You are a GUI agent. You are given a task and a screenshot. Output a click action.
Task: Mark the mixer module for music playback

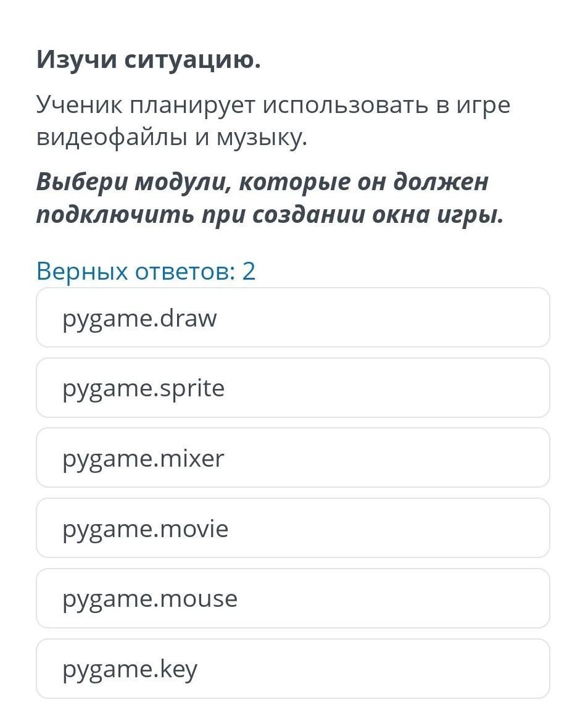coord(292,458)
